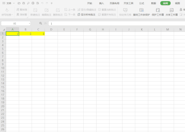Expand the Name Box dropdown arrow
Screen dimensions: 185x132
29,23
